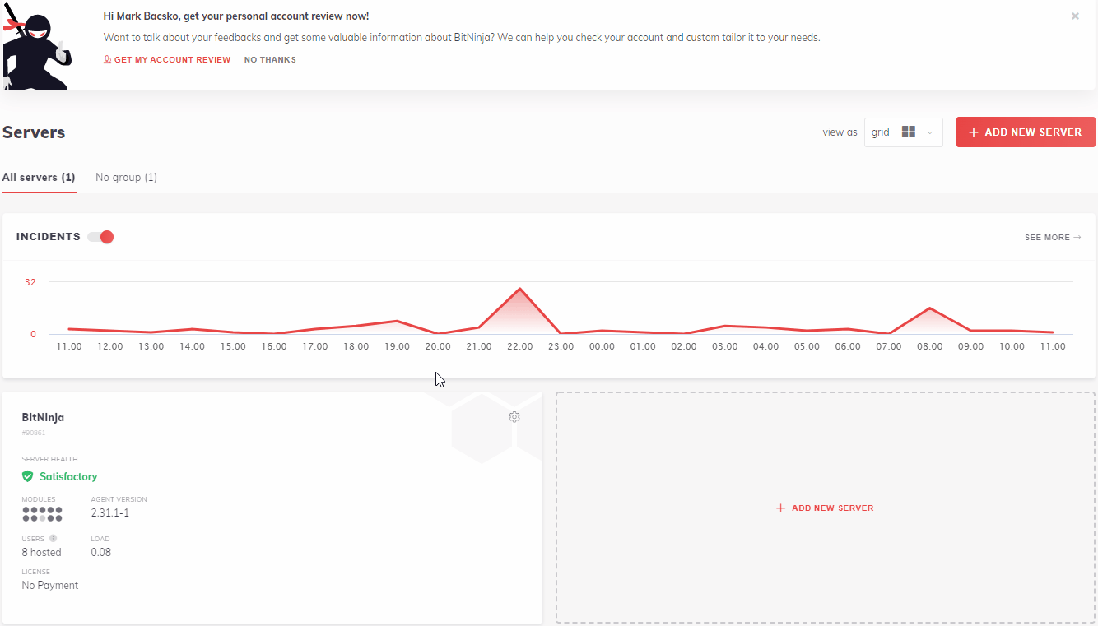Toggle the Incidents switch off
The image size is (1098, 626).
(101, 237)
